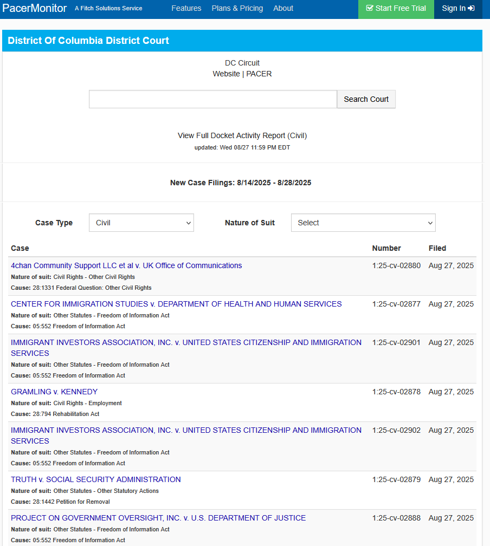Viewport: 490px width, 546px height.
Task: Click the Number column header
Action: coord(386,248)
